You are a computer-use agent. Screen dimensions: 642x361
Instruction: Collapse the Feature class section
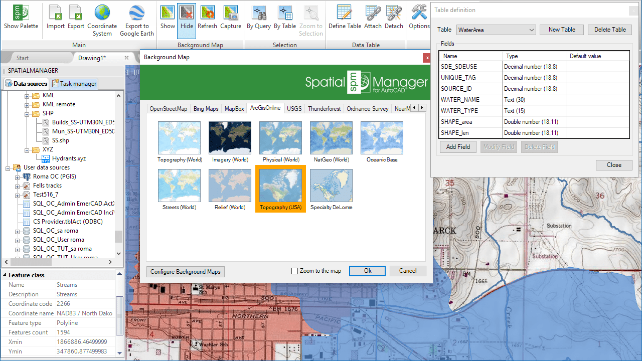coord(5,275)
